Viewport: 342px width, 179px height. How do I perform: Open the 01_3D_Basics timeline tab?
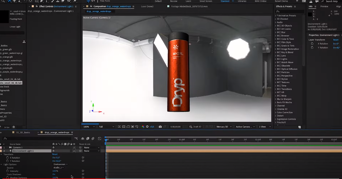coord(23,132)
